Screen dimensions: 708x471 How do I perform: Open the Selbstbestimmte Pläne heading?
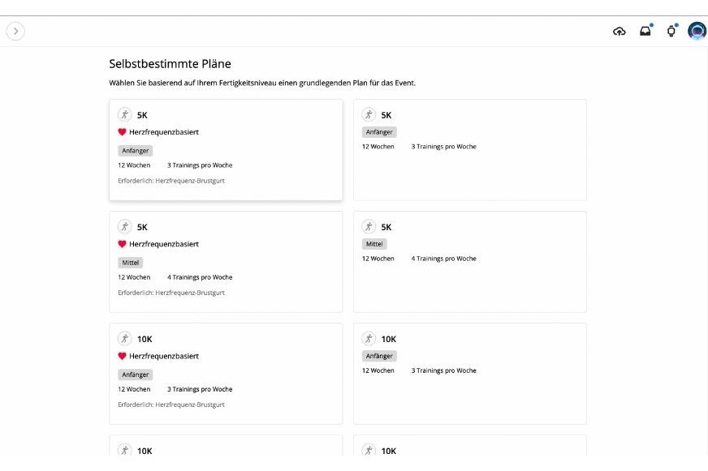click(170, 63)
